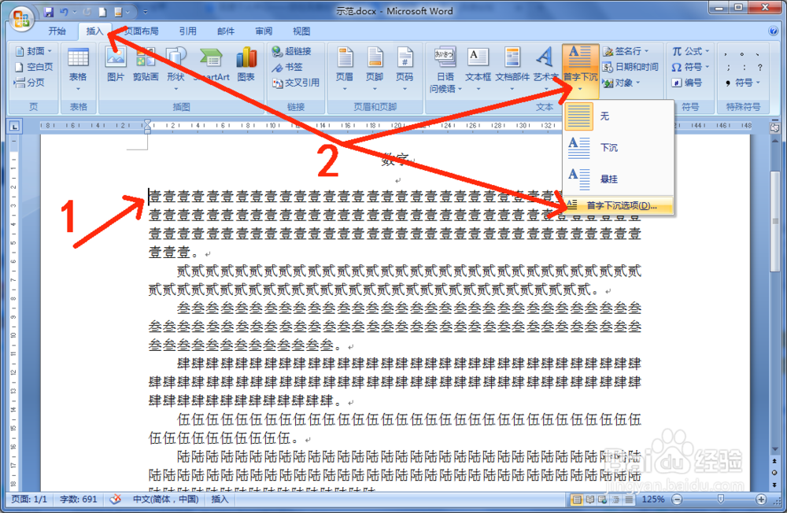Open 日语问候语 greetings
Viewport: 787px width, 513px height.
[x=445, y=70]
